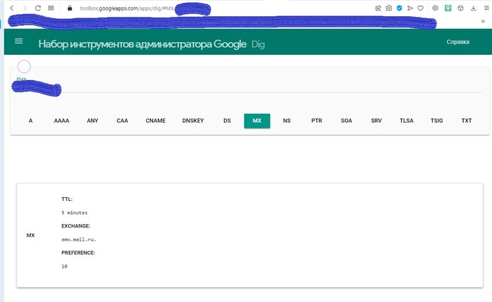
Task: Go forward with the browser forward arrow
Action: click(25, 8)
